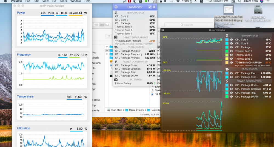Expand the highlighted folder row's disclosure triangle
This screenshot has width=274, height=147.
[x=107, y=51]
